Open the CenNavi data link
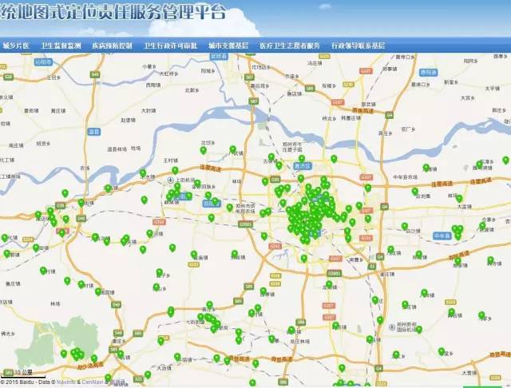This screenshot has height=388, width=511. [93, 382]
